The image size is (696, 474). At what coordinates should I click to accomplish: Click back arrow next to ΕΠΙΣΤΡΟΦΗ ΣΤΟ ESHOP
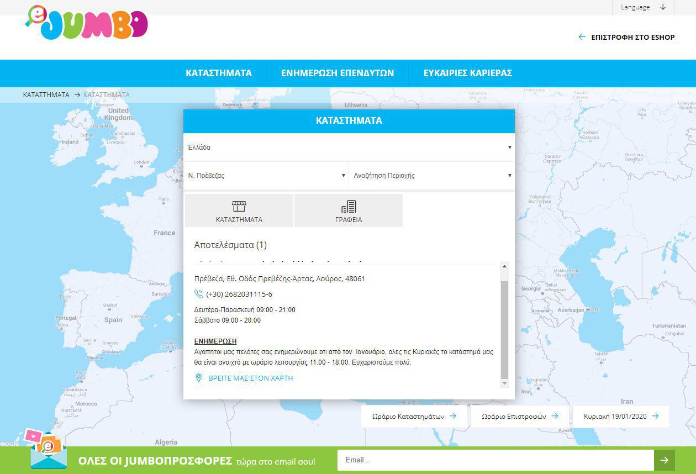pos(582,37)
